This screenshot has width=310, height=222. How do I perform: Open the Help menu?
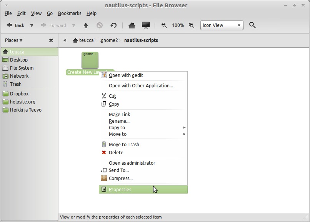click(91, 13)
